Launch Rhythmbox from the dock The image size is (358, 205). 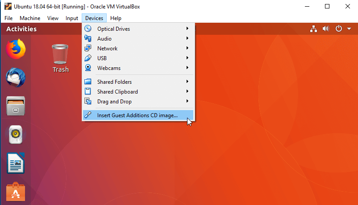16,135
